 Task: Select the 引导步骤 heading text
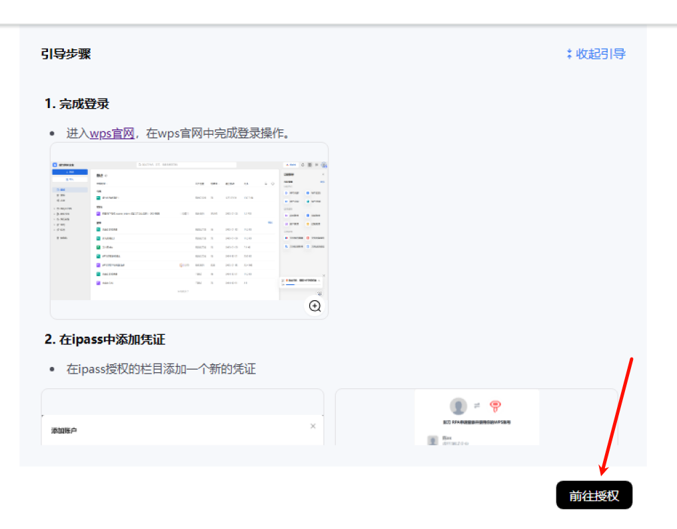point(66,54)
